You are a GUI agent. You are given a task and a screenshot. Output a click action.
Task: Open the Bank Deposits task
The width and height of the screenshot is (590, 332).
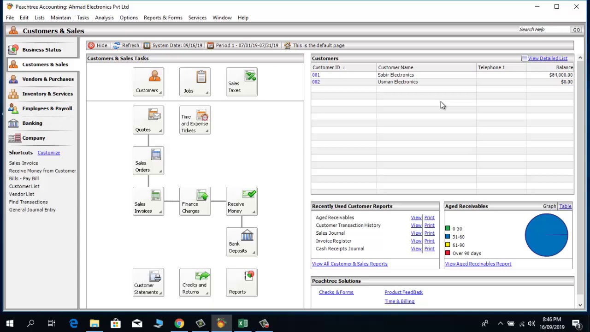coord(242,242)
